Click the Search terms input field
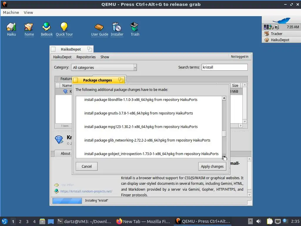The height and width of the screenshot is (226, 301). (224, 67)
